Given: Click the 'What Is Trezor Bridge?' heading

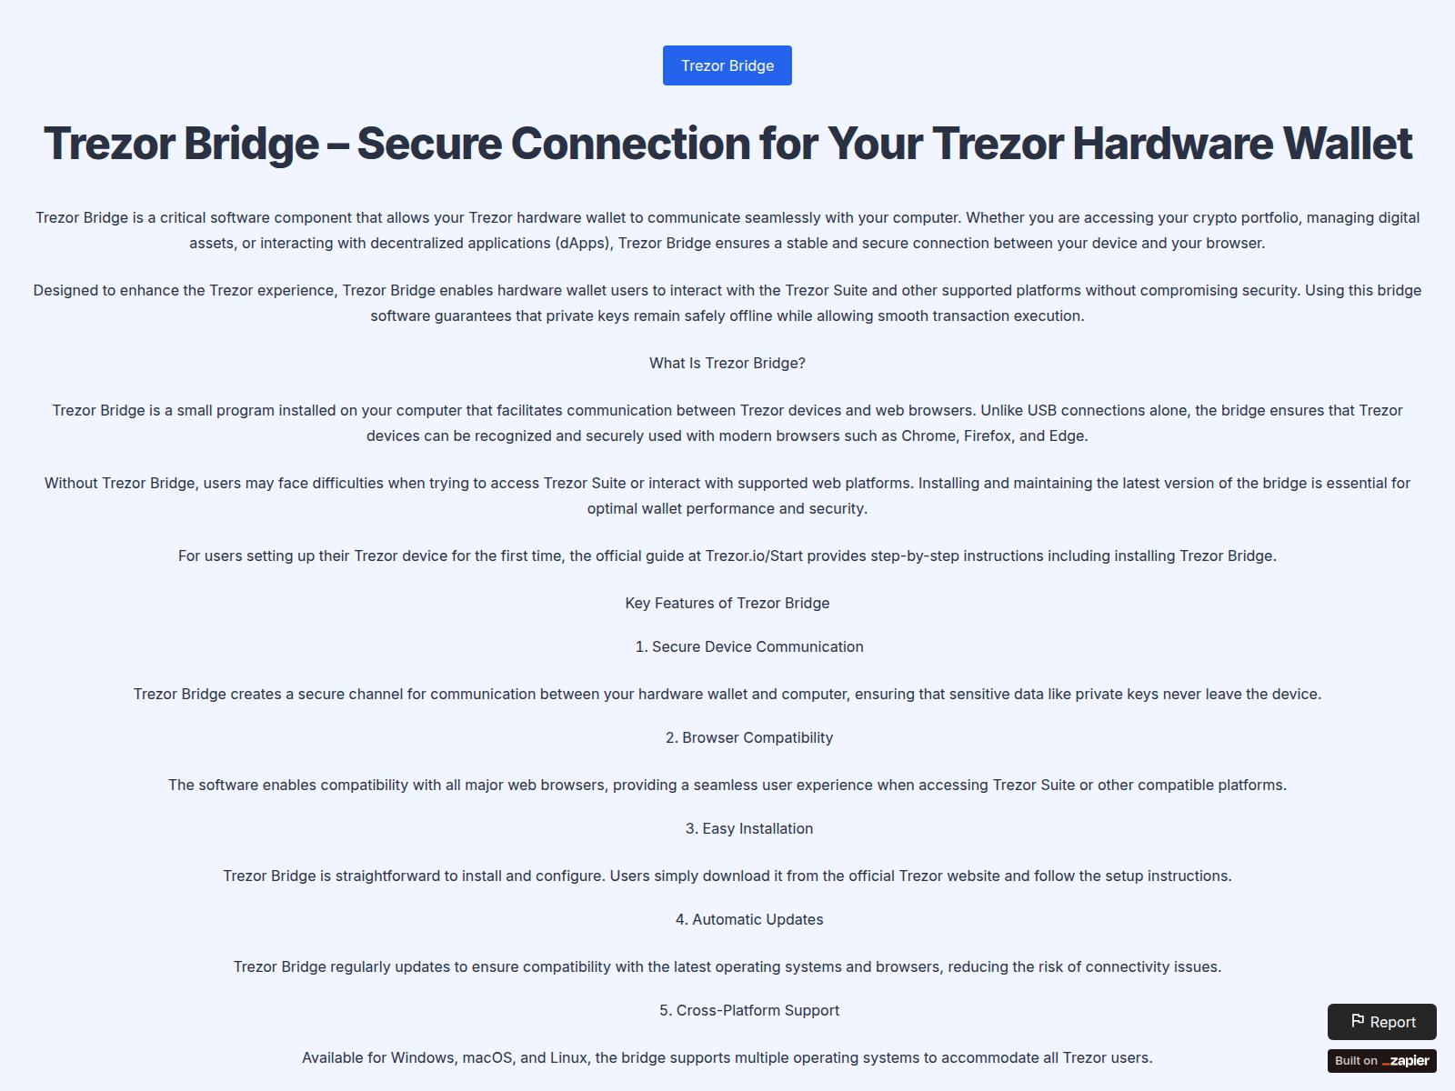Looking at the screenshot, I should (727, 363).
